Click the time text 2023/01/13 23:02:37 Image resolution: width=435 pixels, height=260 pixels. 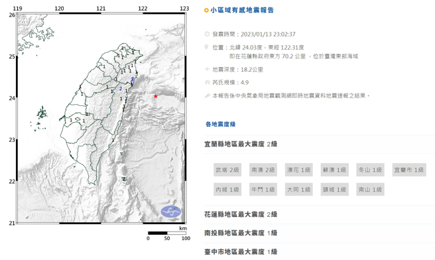tap(268, 34)
